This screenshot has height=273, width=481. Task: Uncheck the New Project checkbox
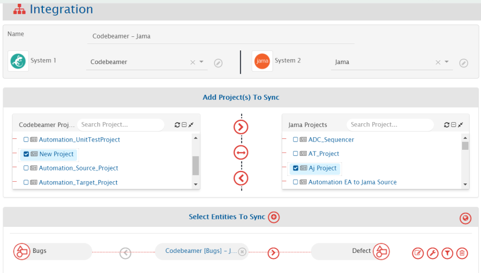(26, 154)
